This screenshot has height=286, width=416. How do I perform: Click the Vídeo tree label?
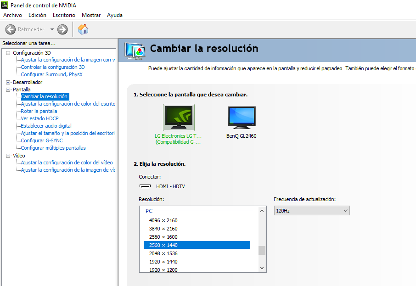click(19, 156)
